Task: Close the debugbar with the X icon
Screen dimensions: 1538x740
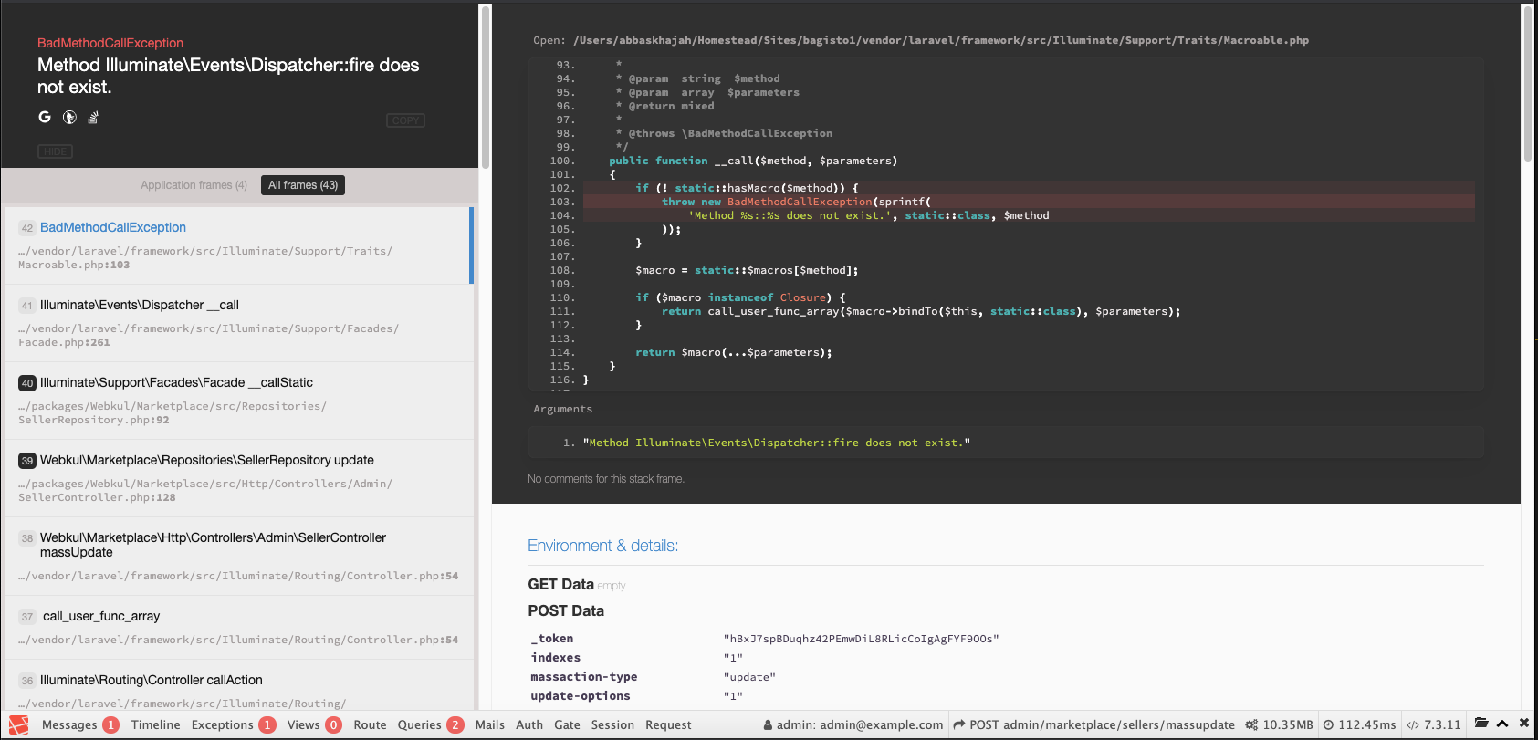Action: 1523,724
